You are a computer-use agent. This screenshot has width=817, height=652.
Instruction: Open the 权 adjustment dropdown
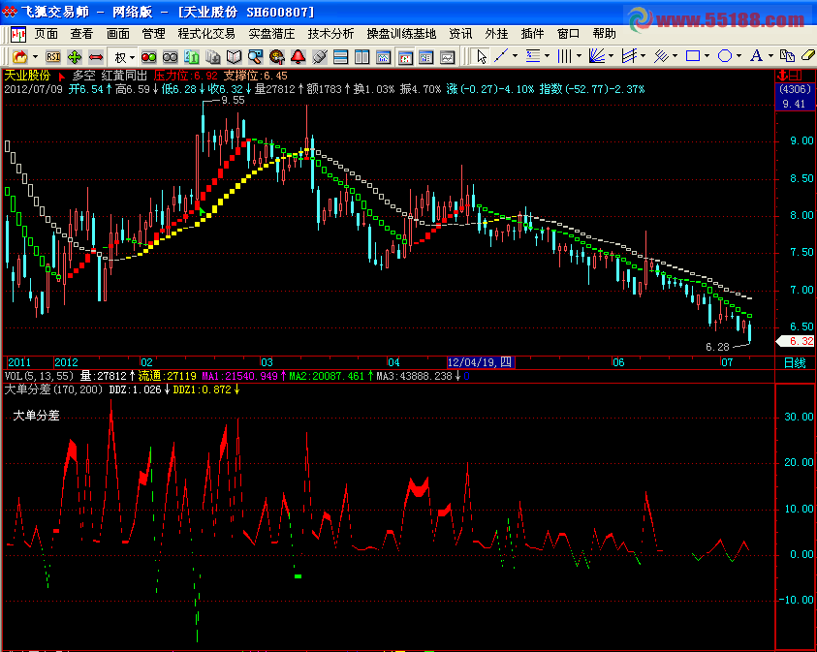[125, 56]
